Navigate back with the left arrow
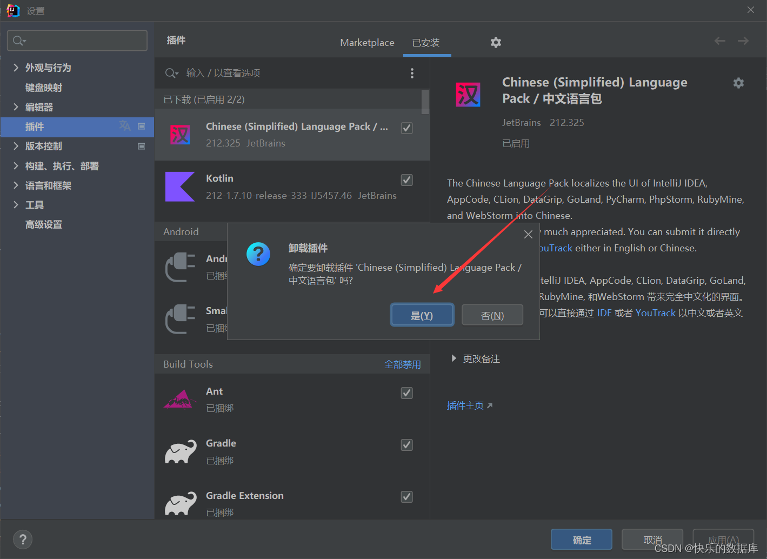This screenshot has width=767, height=559. coord(719,41)
